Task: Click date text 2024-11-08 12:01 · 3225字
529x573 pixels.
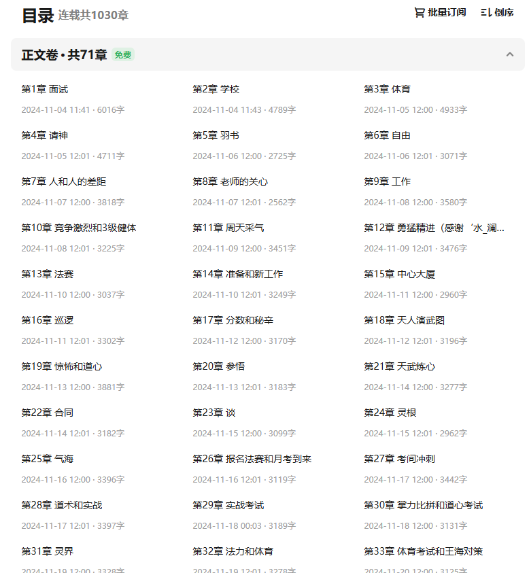Action: [x=73, y=249]
